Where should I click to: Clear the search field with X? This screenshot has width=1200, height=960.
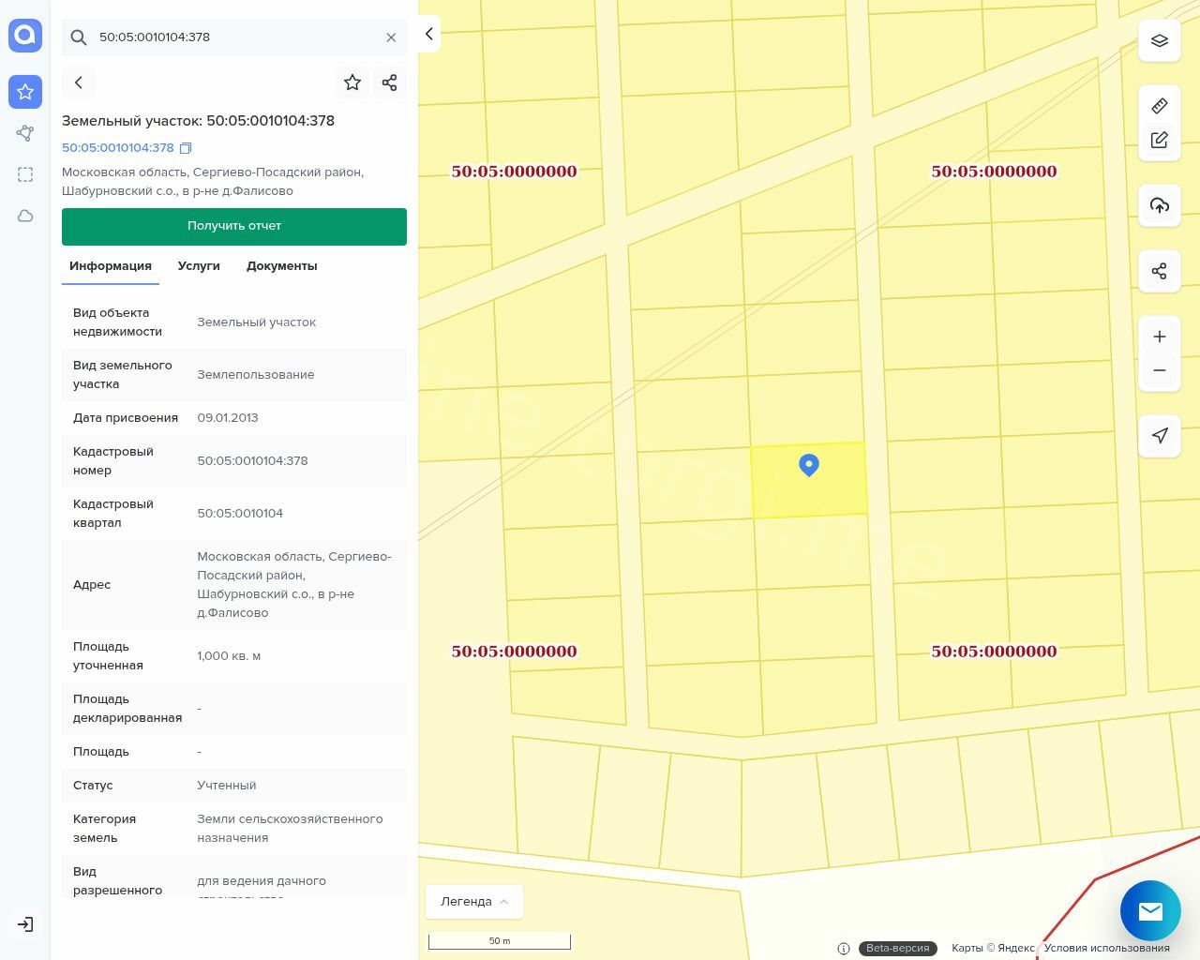pyautogui.click(x=391, y=37)
